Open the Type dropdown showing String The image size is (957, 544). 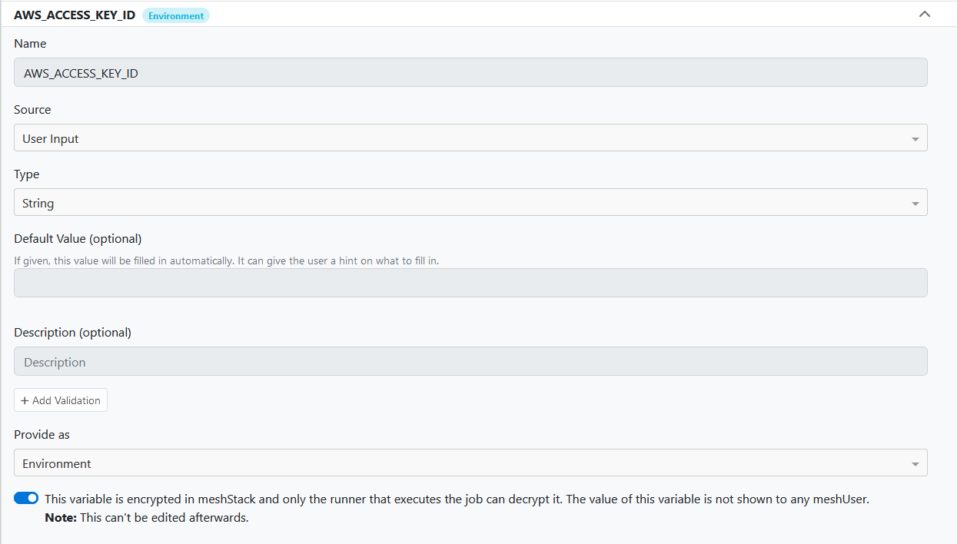470,203
